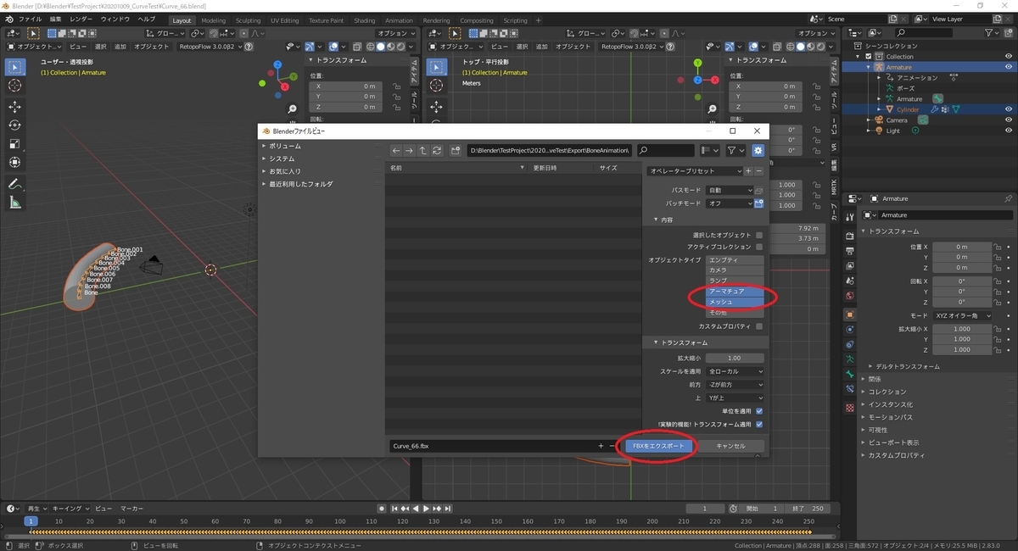1018x551 pixels.
Task: Toggle Custom Properties checkbox
Action: pos(759,326)
